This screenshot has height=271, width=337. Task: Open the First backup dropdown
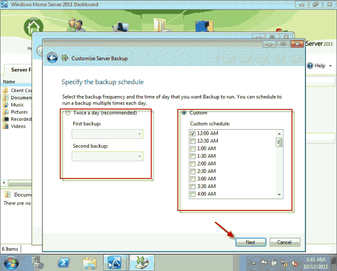tap(108, 134)
